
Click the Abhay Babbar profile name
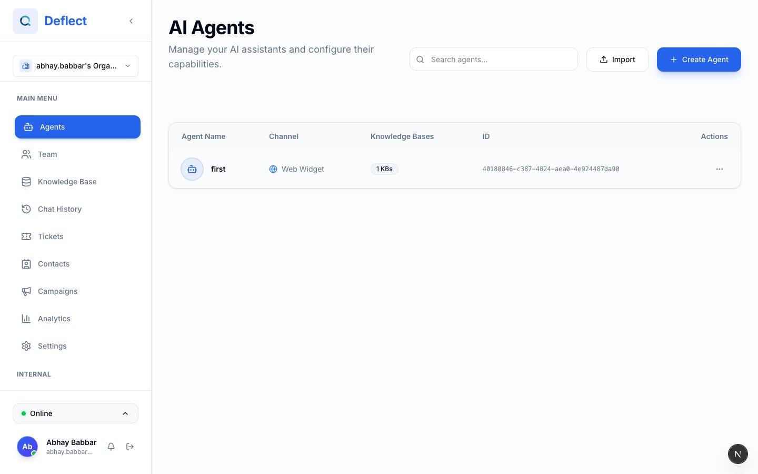(72, 442)
